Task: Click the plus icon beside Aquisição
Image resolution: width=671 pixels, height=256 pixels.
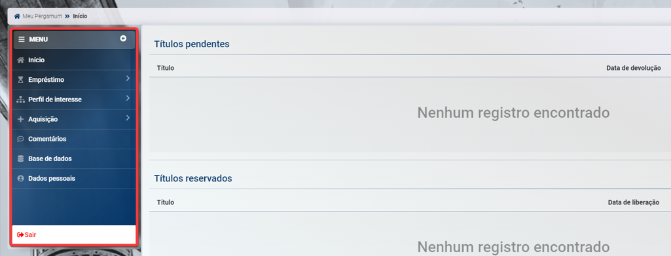Action: point(20,119)
